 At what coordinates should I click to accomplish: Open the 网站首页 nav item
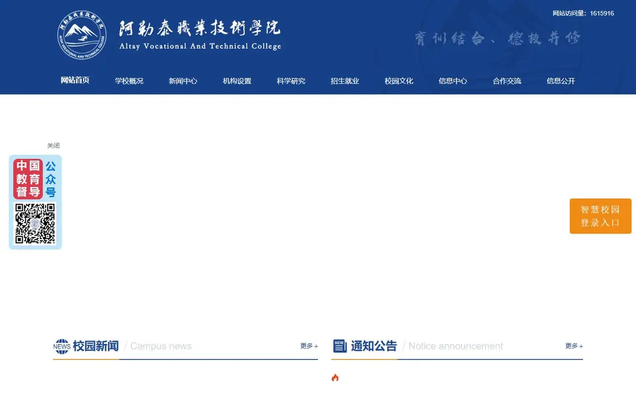pos(75,80)
